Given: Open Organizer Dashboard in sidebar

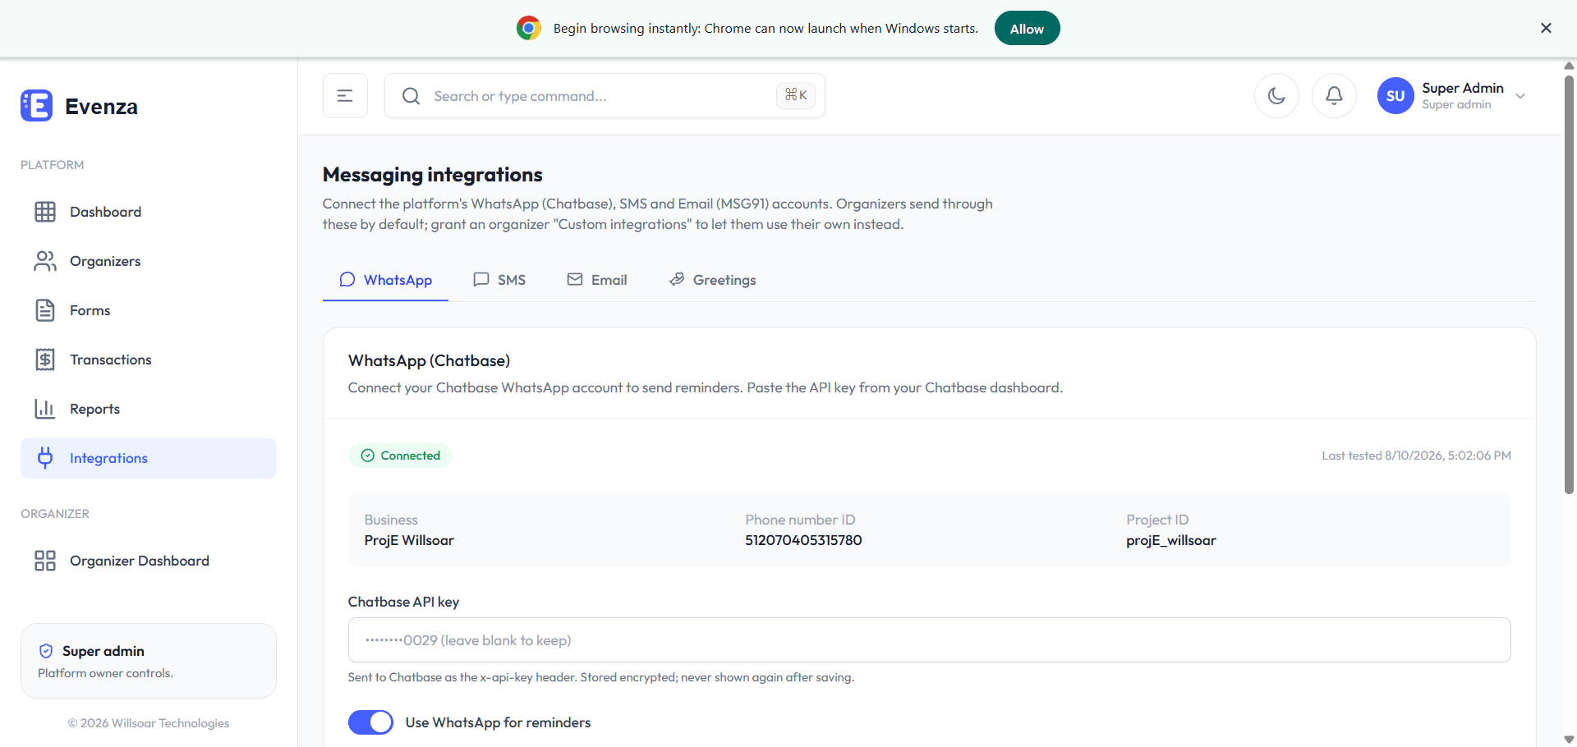Looking at the screenshot, I should click(x=149, y=561).
